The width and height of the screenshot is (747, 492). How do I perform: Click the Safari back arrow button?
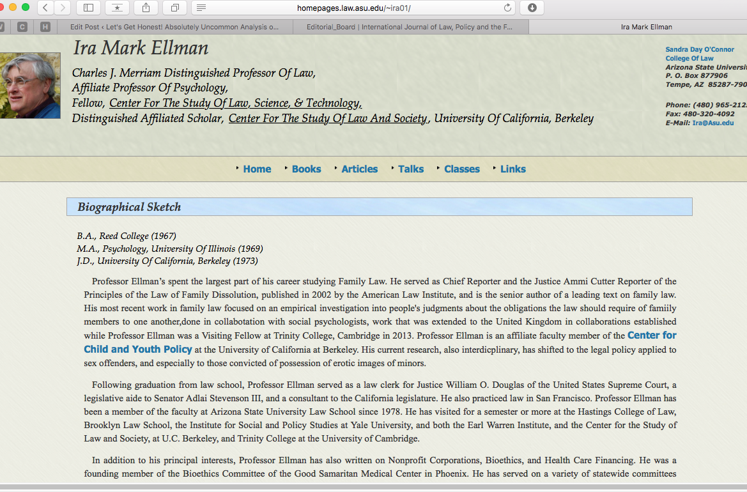(x=45, y=8)
